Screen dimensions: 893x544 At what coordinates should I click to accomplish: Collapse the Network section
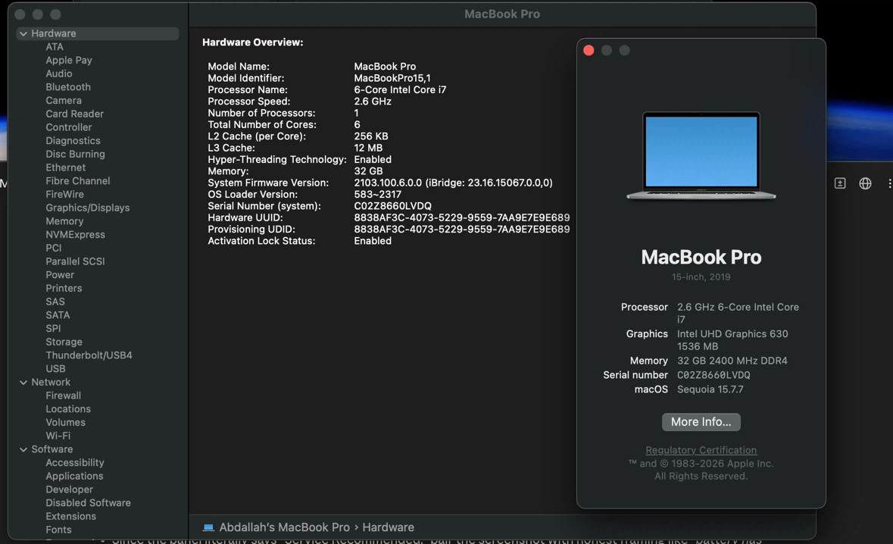tap(23, 382)
